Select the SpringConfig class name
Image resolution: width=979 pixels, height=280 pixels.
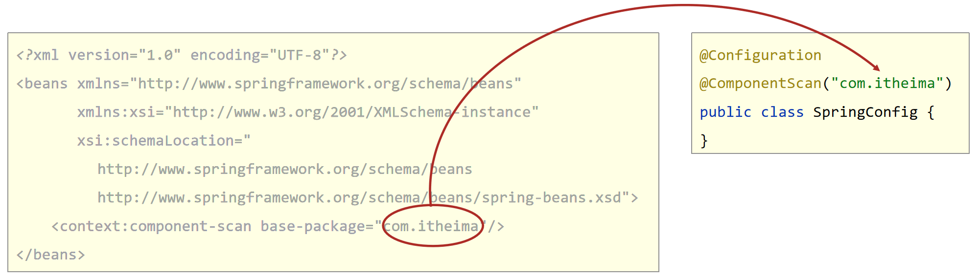[865, 112]
